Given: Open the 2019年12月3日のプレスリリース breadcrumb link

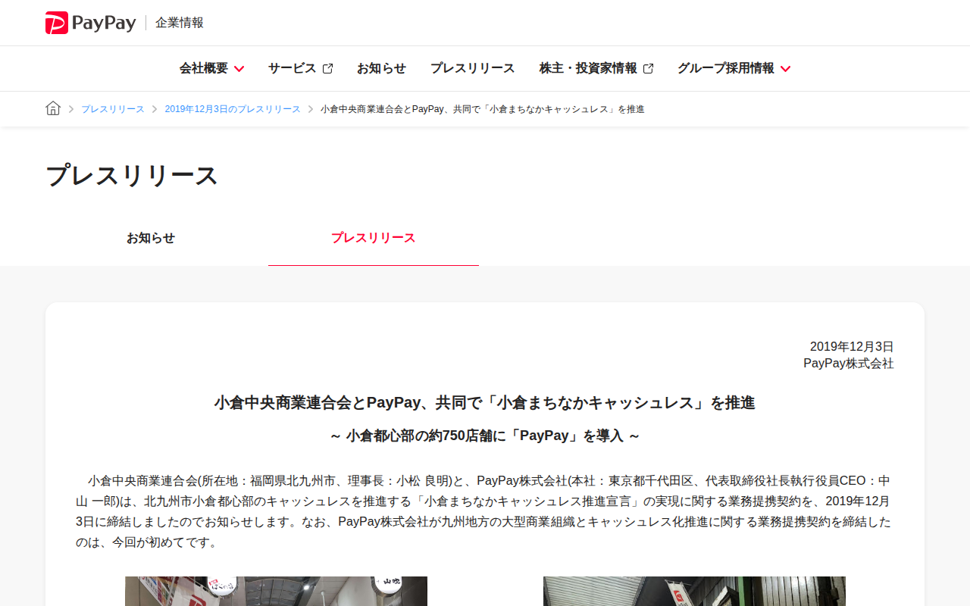Looking at the screenshot, I should [233, 109].
